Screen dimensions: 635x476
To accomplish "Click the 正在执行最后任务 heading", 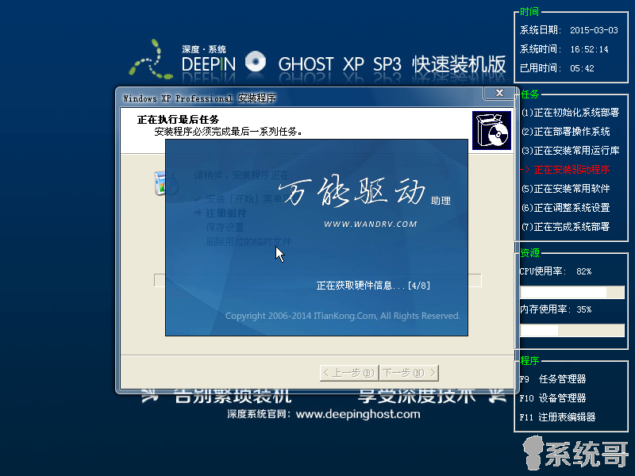I will click(178, 120).
